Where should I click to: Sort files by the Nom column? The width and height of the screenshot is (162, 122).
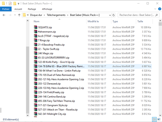click(37, 21)
